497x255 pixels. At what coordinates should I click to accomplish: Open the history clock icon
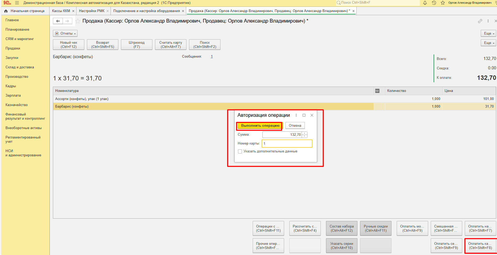(x=434, y=3)
